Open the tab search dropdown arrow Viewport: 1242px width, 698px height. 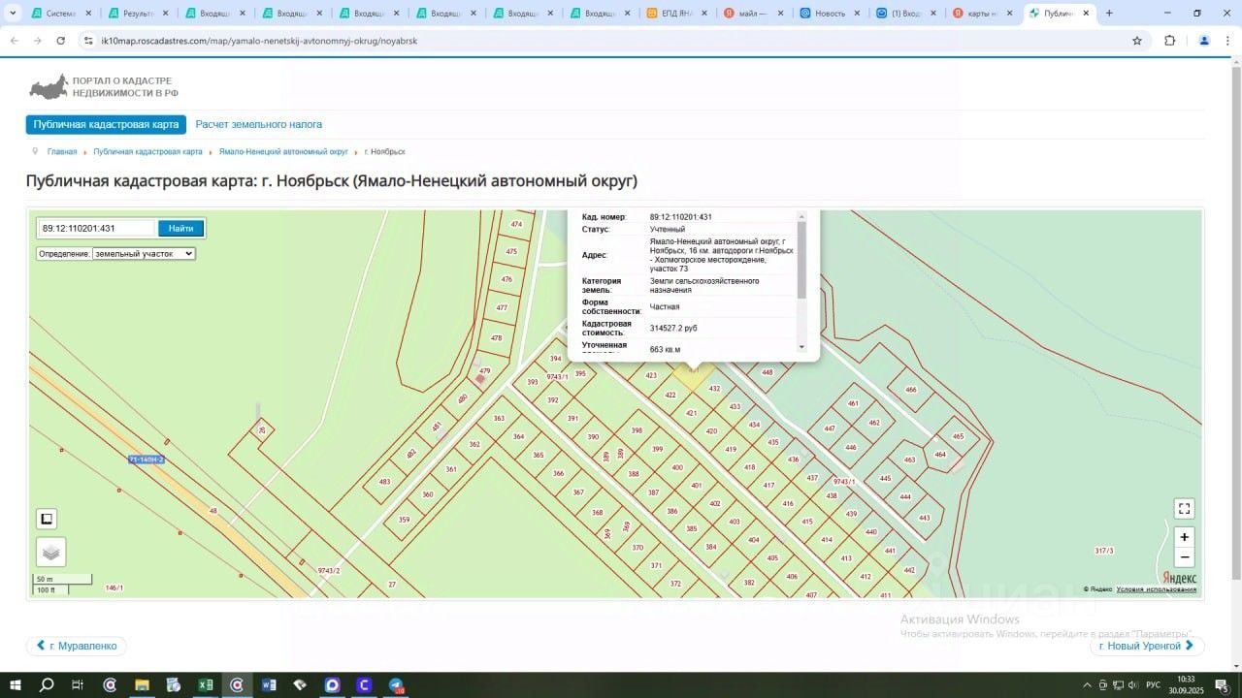[13, 14]
